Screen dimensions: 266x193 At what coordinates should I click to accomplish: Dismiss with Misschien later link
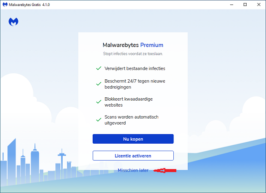coord(133,170)
